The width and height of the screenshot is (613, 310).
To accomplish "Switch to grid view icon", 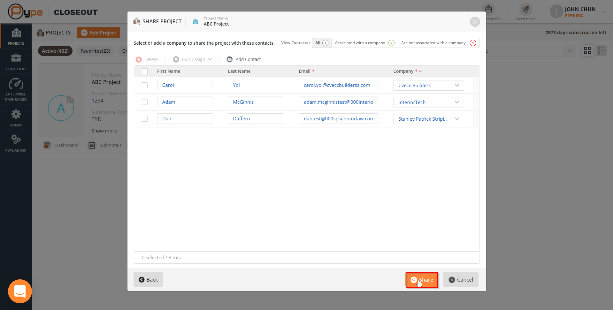I will point(587,50).
